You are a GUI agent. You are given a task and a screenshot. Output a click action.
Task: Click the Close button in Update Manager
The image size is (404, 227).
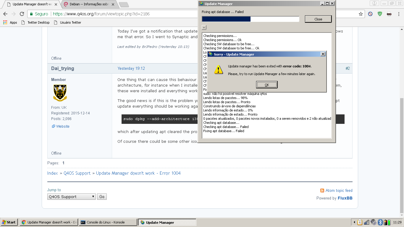pos(318,19)
